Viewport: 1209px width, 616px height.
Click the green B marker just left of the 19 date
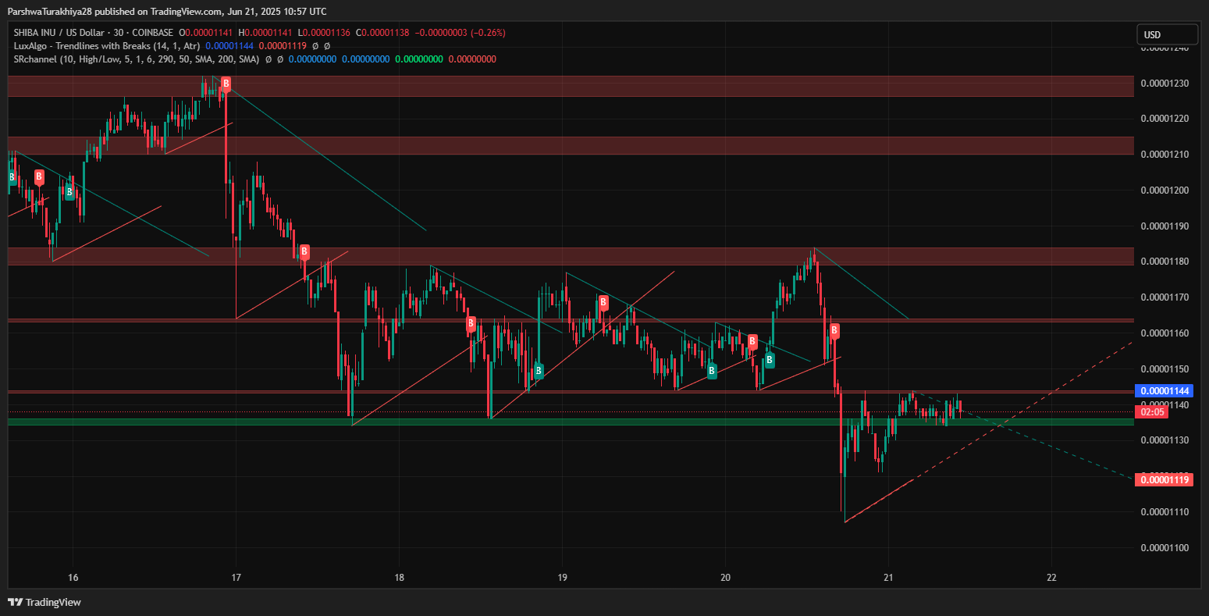click(539, 371)
